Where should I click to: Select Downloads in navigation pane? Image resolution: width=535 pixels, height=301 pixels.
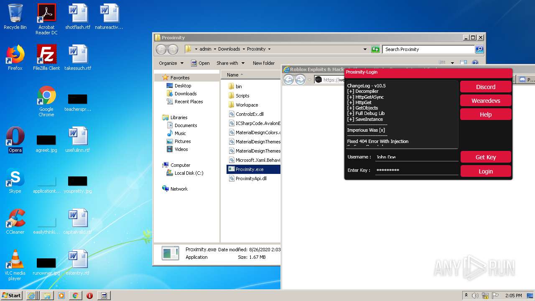(x=186, y=94)
